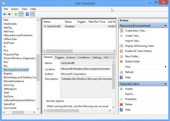The image size is (170, 121).
Task: Show more tabs with right tab arrow
Action: pyautogui.click(x=114, y=57)
